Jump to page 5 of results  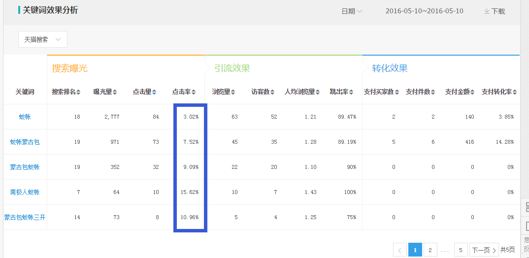[x=461, y=250]
